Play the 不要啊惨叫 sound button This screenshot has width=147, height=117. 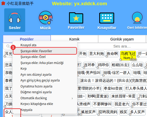102,104
